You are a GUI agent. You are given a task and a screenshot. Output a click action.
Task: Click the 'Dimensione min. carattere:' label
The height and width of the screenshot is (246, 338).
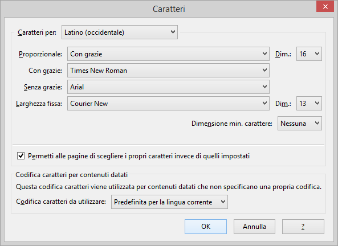232,124
